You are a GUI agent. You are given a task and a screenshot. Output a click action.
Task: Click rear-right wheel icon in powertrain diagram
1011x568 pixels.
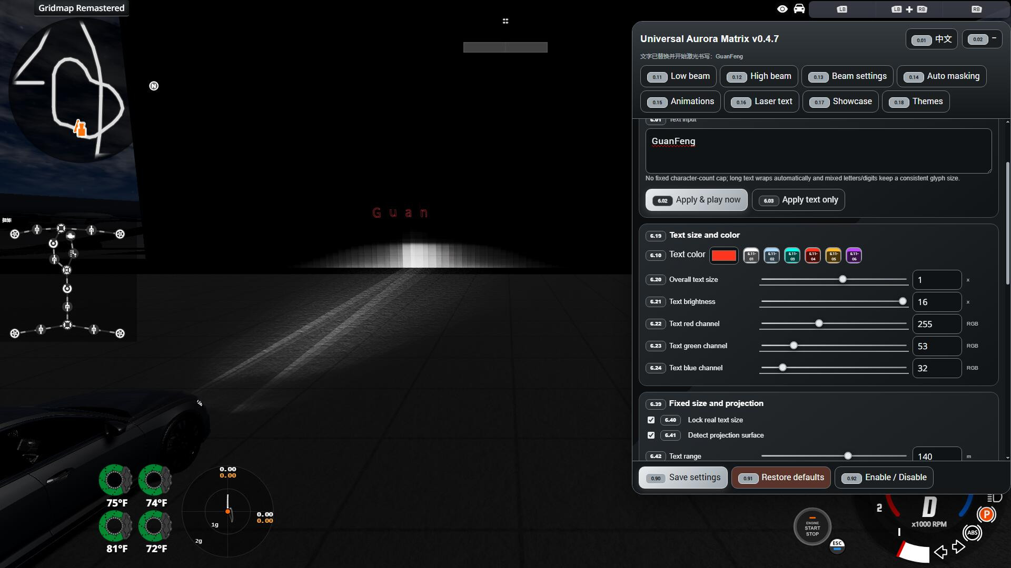[x=120, y=333]
